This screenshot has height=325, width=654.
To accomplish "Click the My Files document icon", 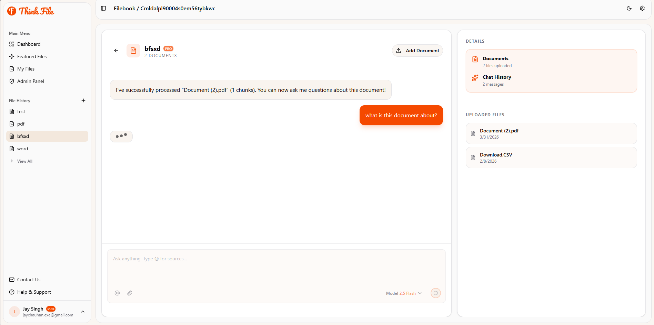I will (x=12, y=69).
